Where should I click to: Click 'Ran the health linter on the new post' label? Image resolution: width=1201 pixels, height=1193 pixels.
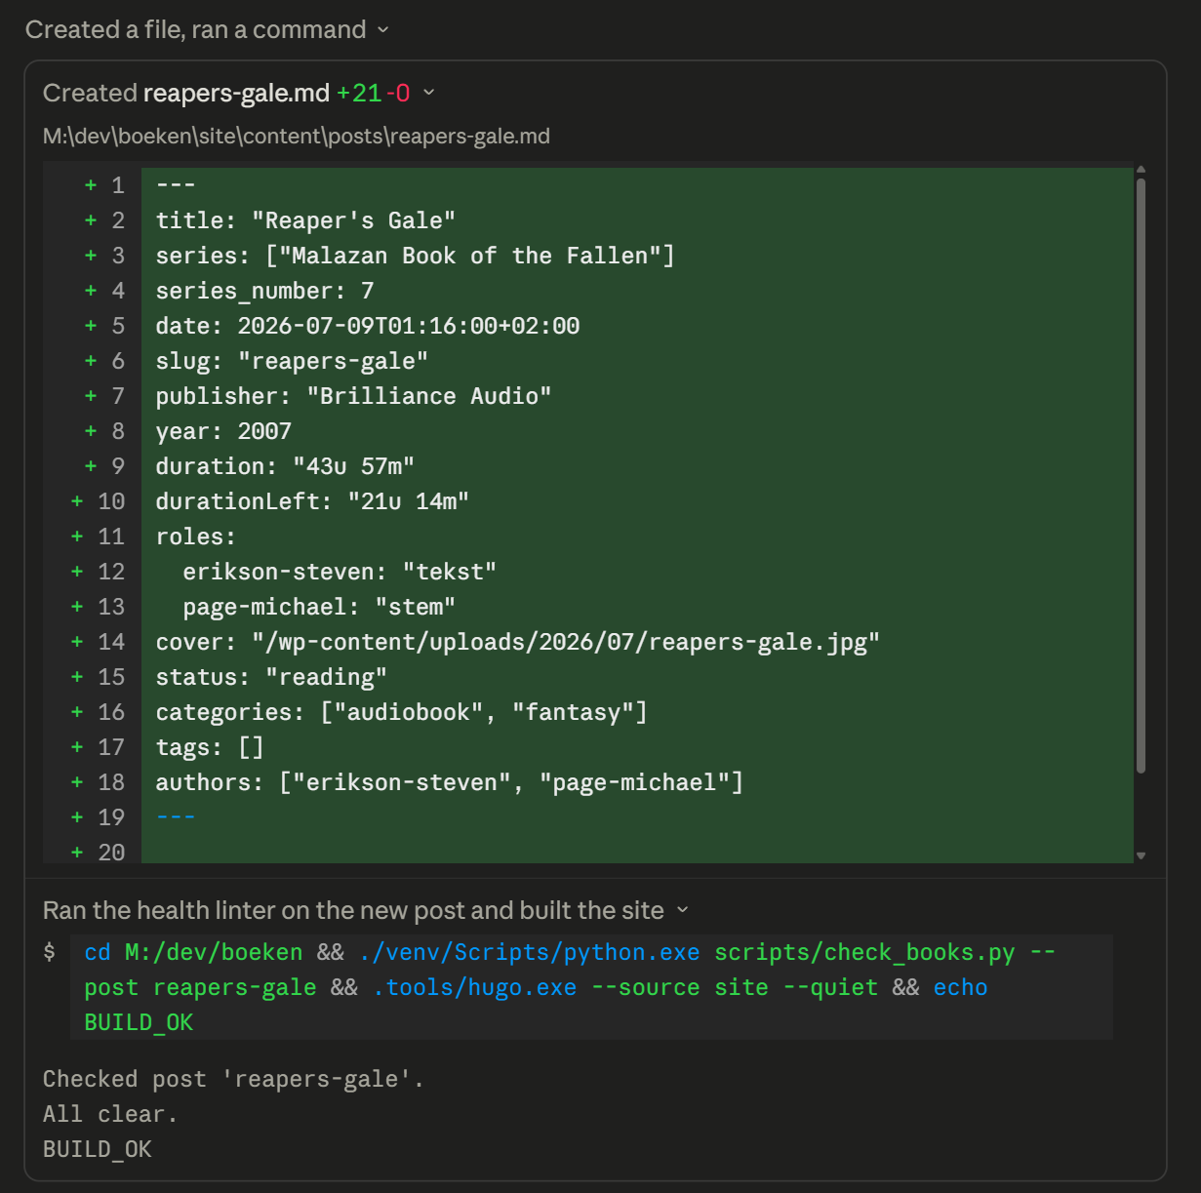[x=353, y=910]
